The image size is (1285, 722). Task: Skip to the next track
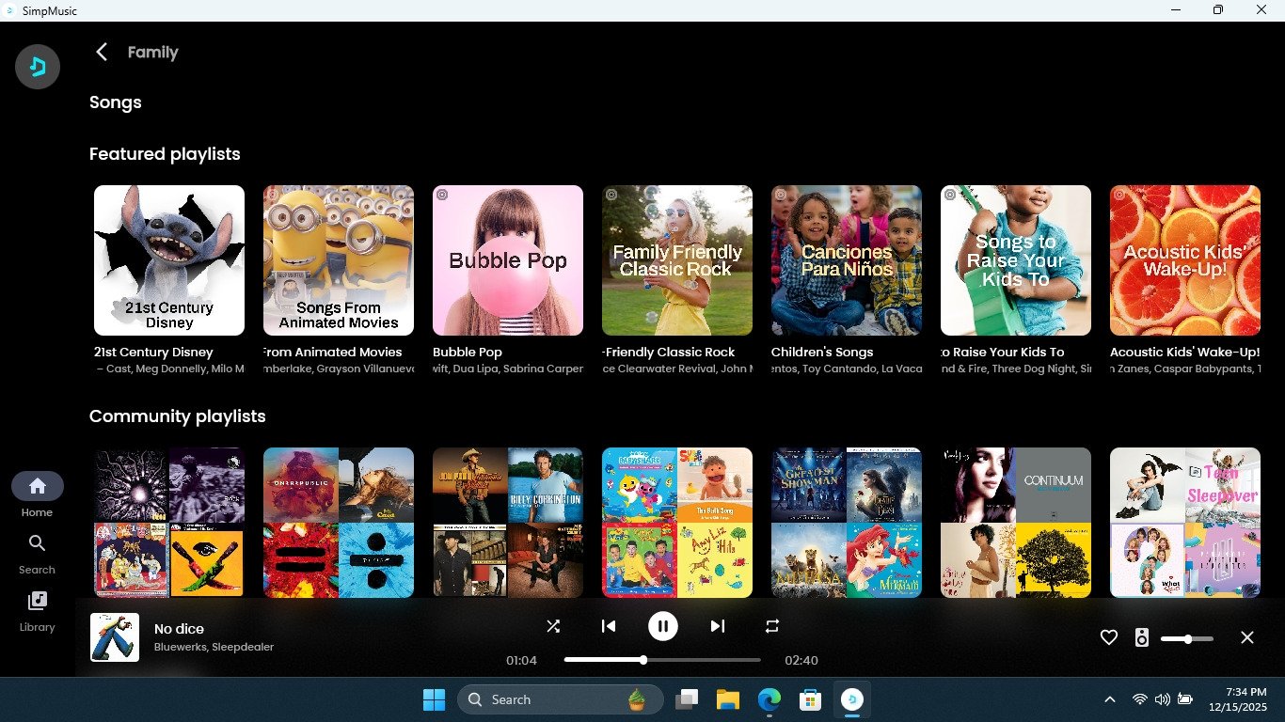718,626
